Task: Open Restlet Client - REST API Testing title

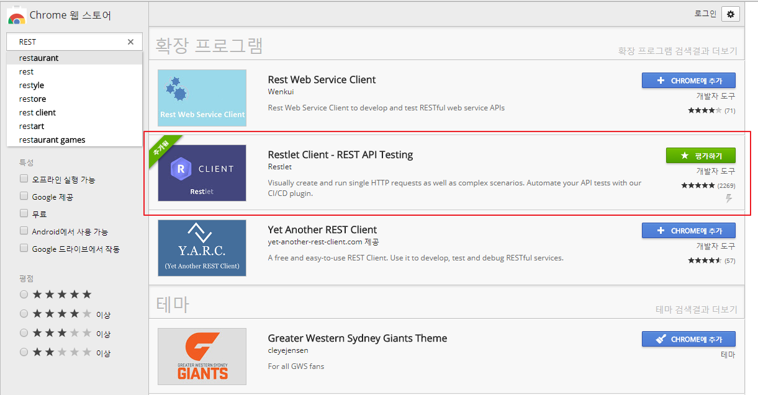Action: (340, 154)
